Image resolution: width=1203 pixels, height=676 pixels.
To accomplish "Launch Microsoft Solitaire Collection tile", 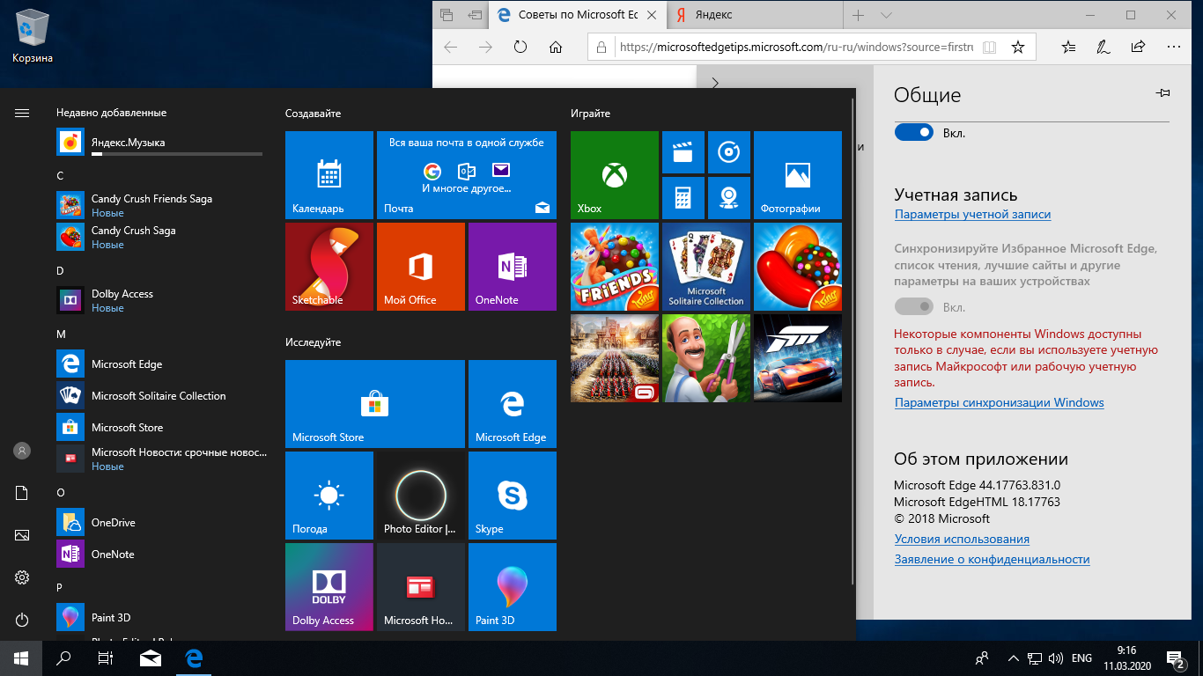I will (706, 267).
